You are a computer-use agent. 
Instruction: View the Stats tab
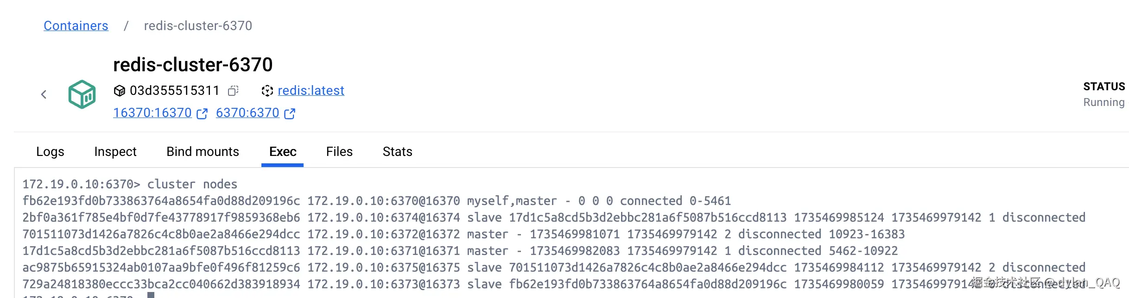[397, 152]
